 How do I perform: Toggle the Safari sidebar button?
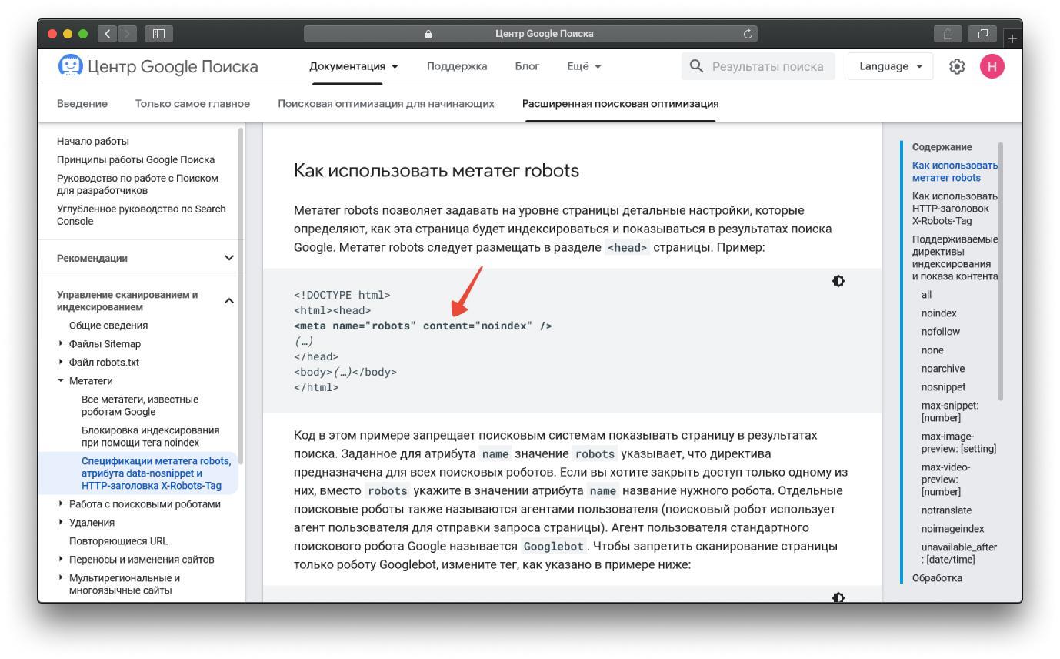click(x=159, y=34)
